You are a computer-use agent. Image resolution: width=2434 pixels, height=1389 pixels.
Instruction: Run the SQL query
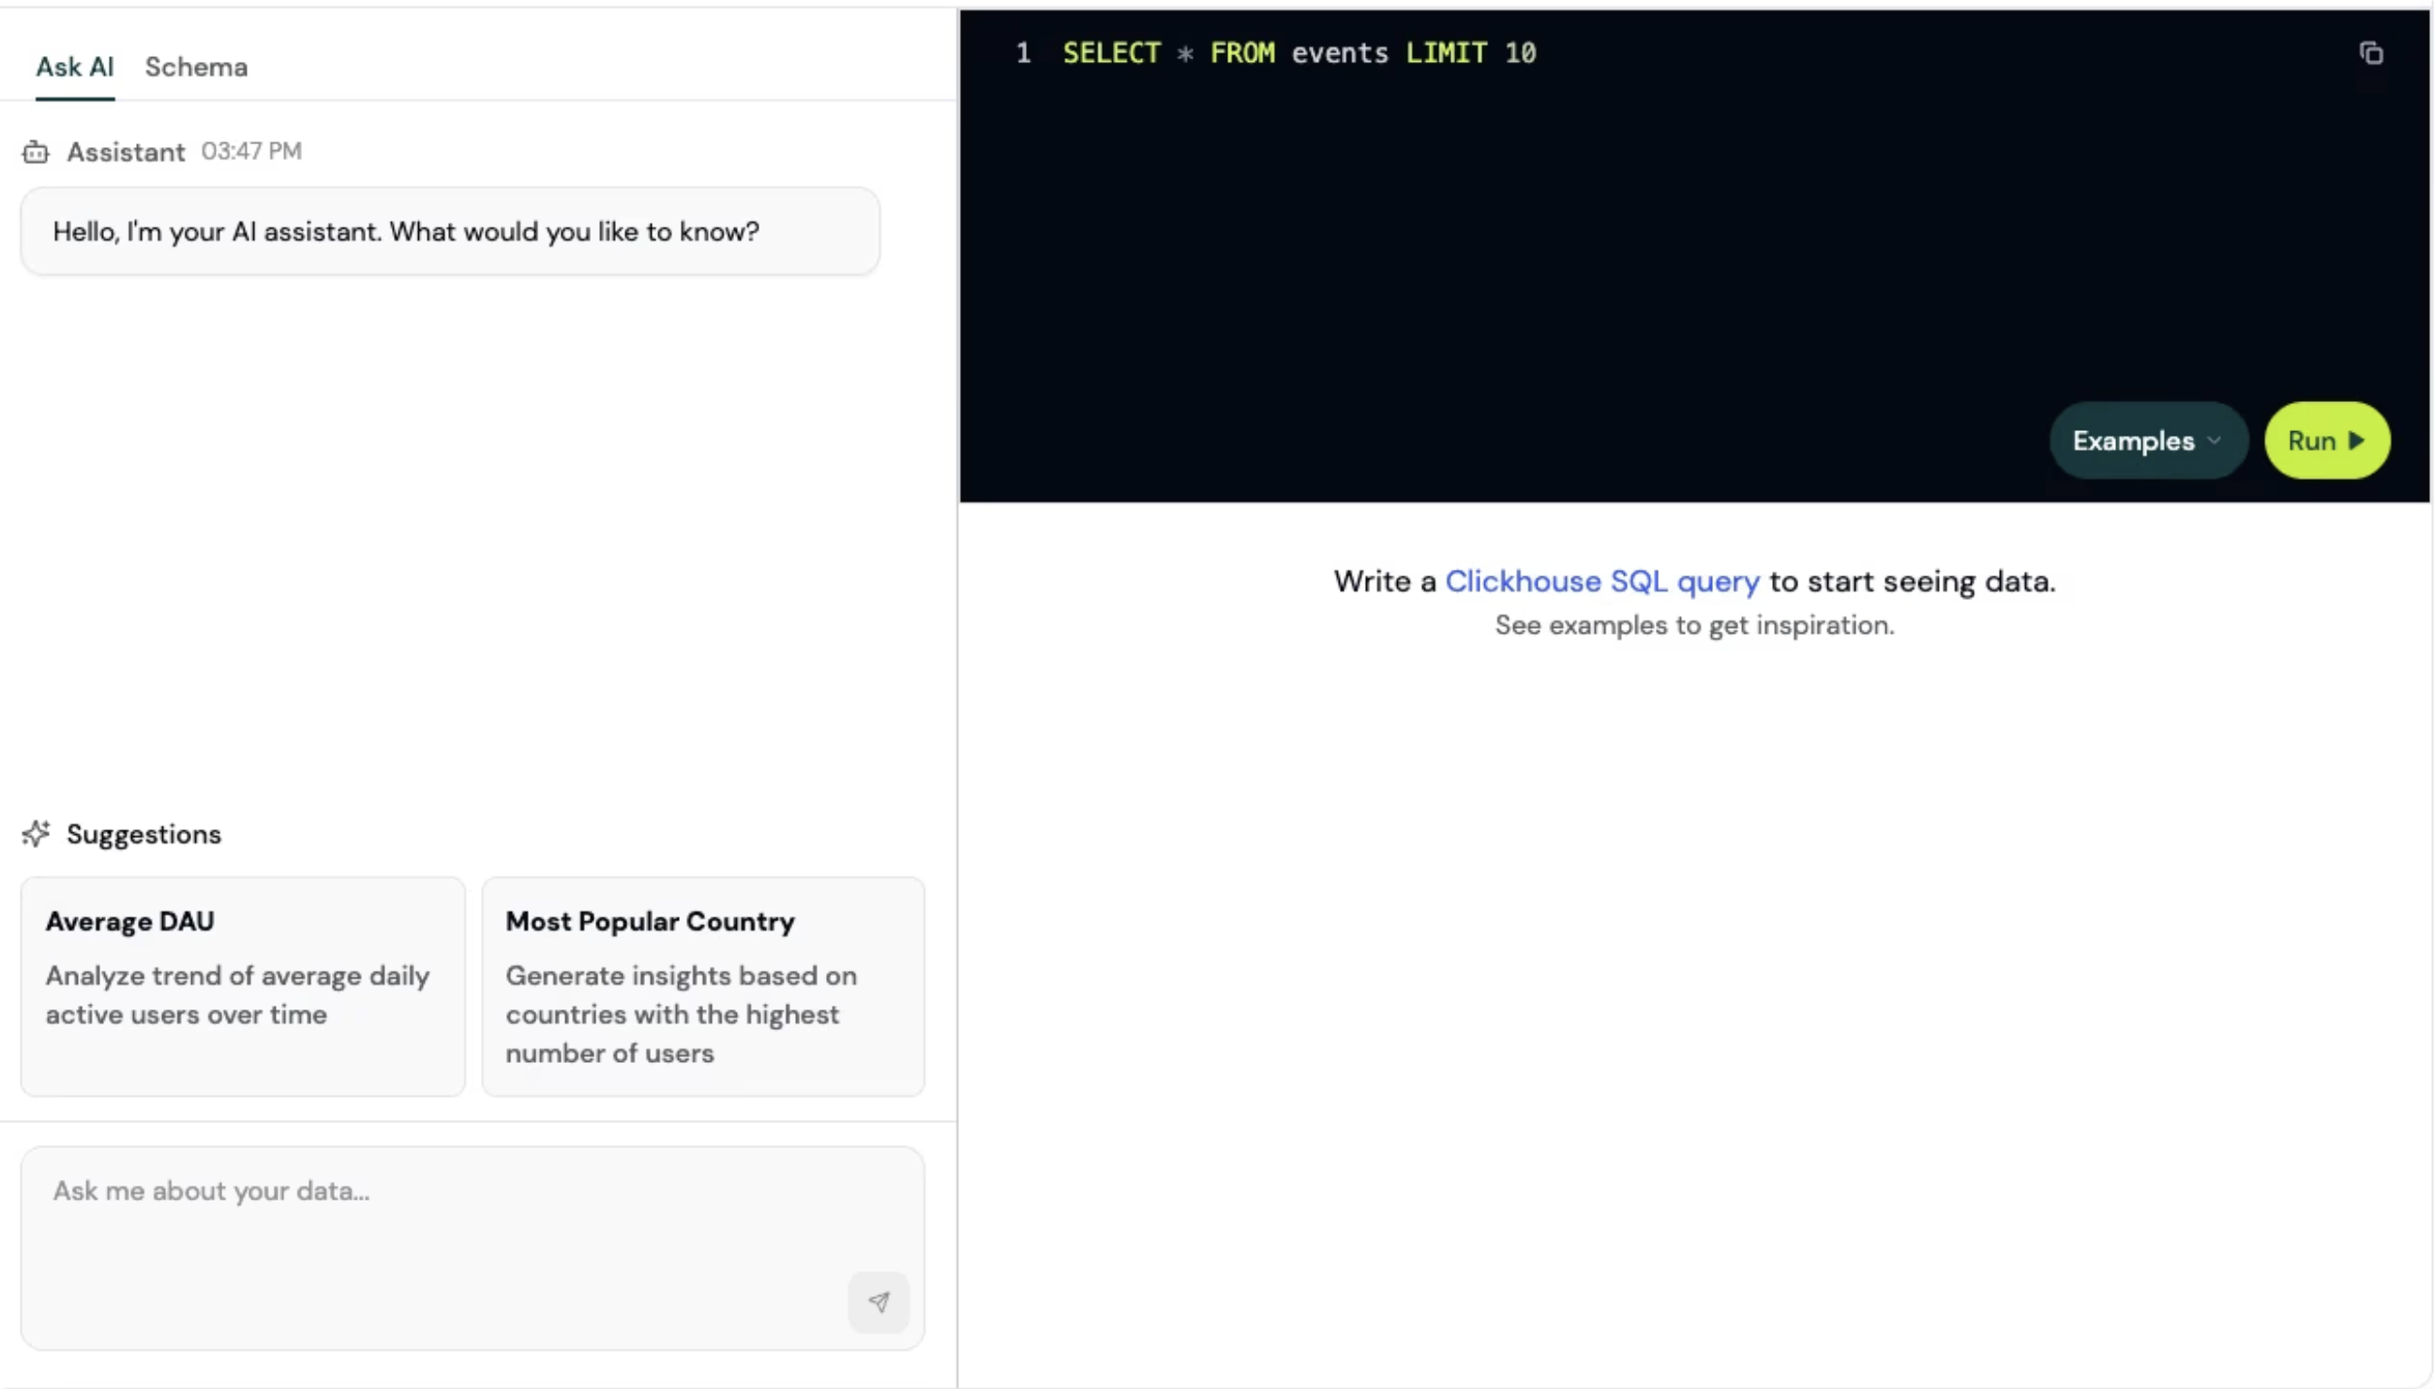(x=2326, y=441)
